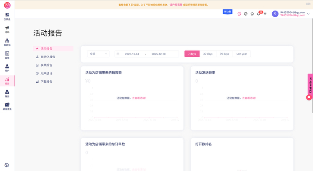Open the 邮件清洗 email cleaning section in the sidebar

7,106
